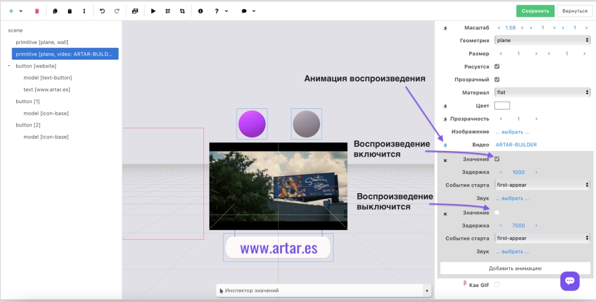Open the Геометрия dropdown
The height and width of the screenshot is (302, 596).
[x=542, y=40]
